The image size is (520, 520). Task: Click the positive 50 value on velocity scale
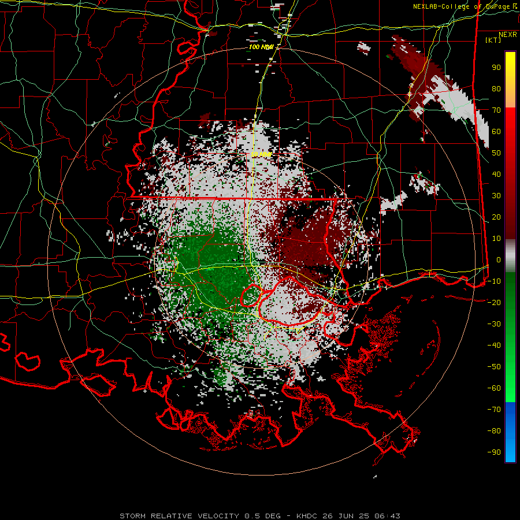tap(496, 153)
